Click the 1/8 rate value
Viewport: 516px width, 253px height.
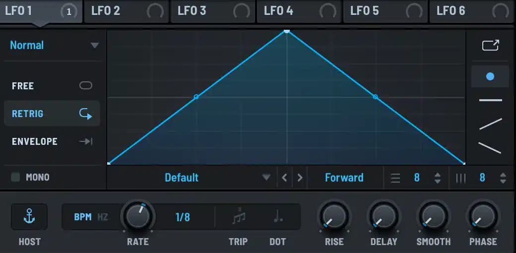pos(183,217)
